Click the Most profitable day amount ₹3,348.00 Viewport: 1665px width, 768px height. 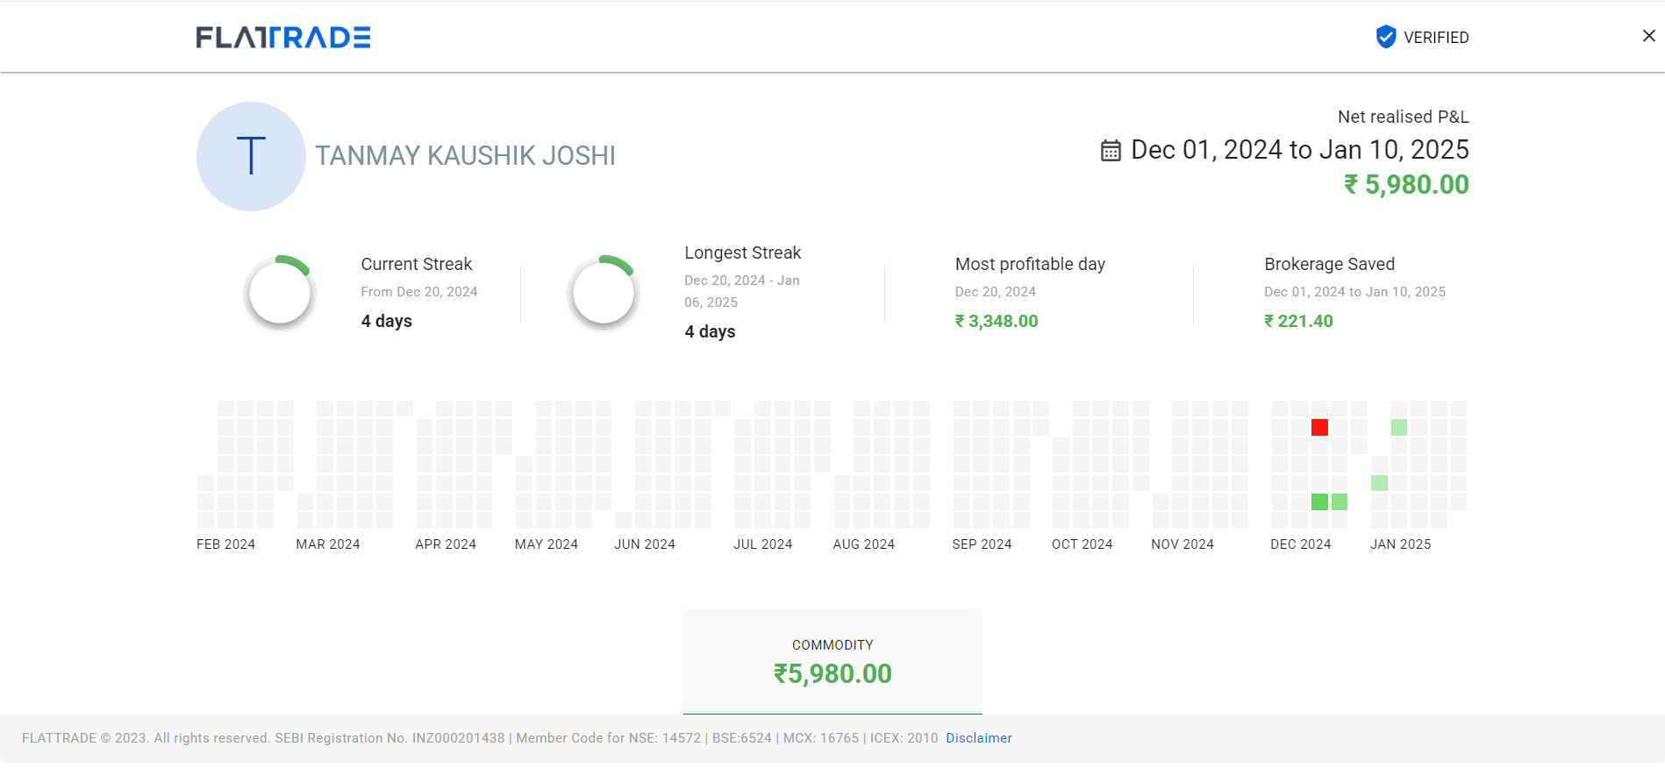(997, 322)
